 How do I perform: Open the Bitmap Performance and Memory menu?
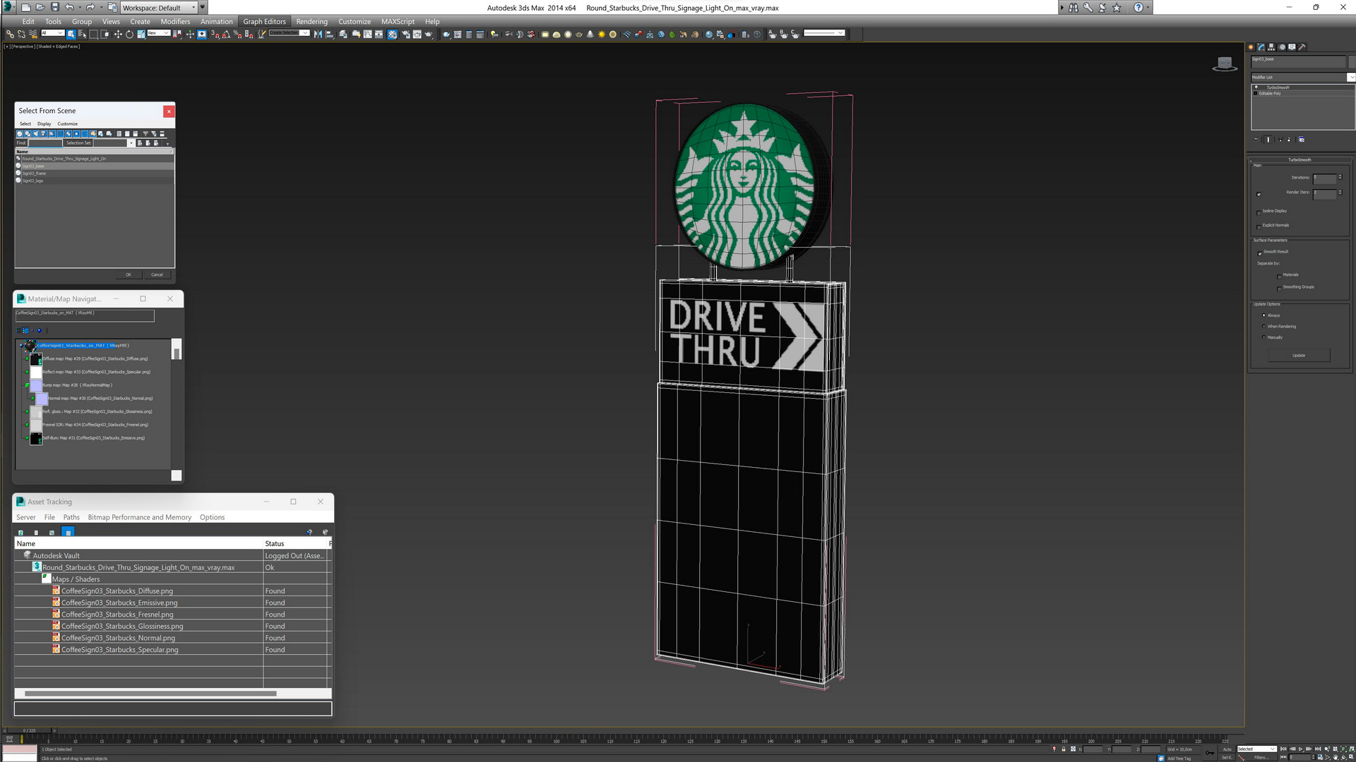pyautogui.click(x=139, y=517)
